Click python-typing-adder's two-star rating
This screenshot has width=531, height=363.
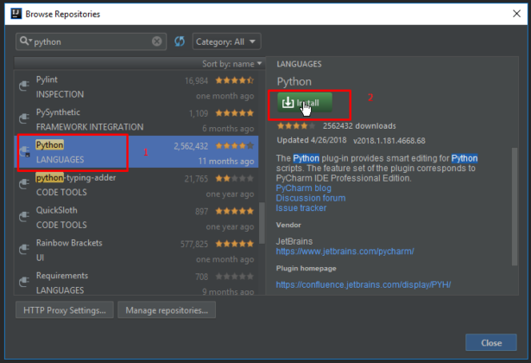point(234,178)
